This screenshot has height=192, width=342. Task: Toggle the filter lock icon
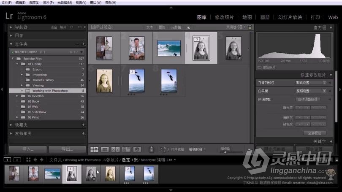click(250, 27)
